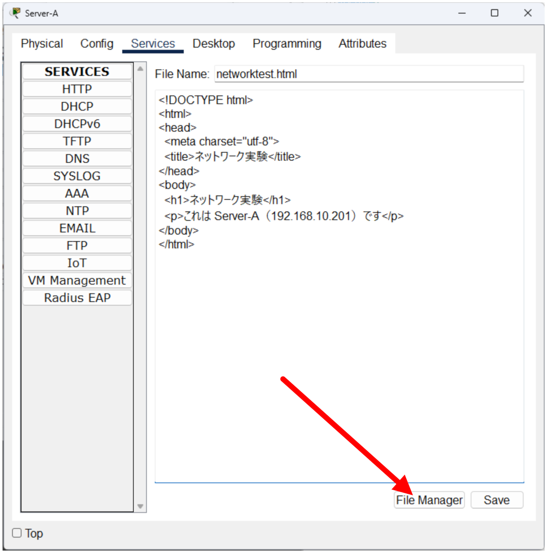Viewport: 547px width, 553px height.
Task: Open the Attributes tab
Action: [x=362, y=44]
